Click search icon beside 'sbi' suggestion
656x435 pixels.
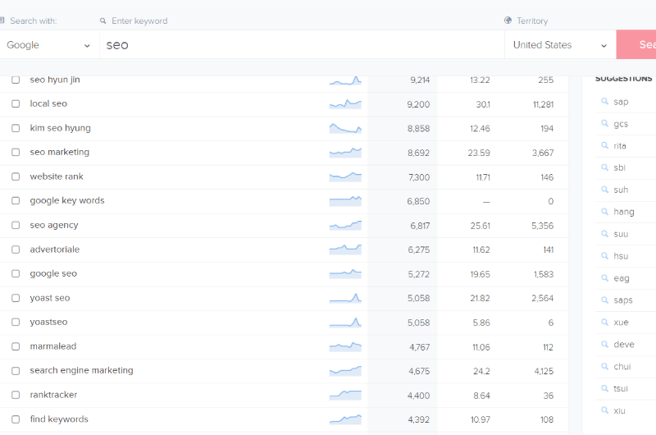pos(604,167)
